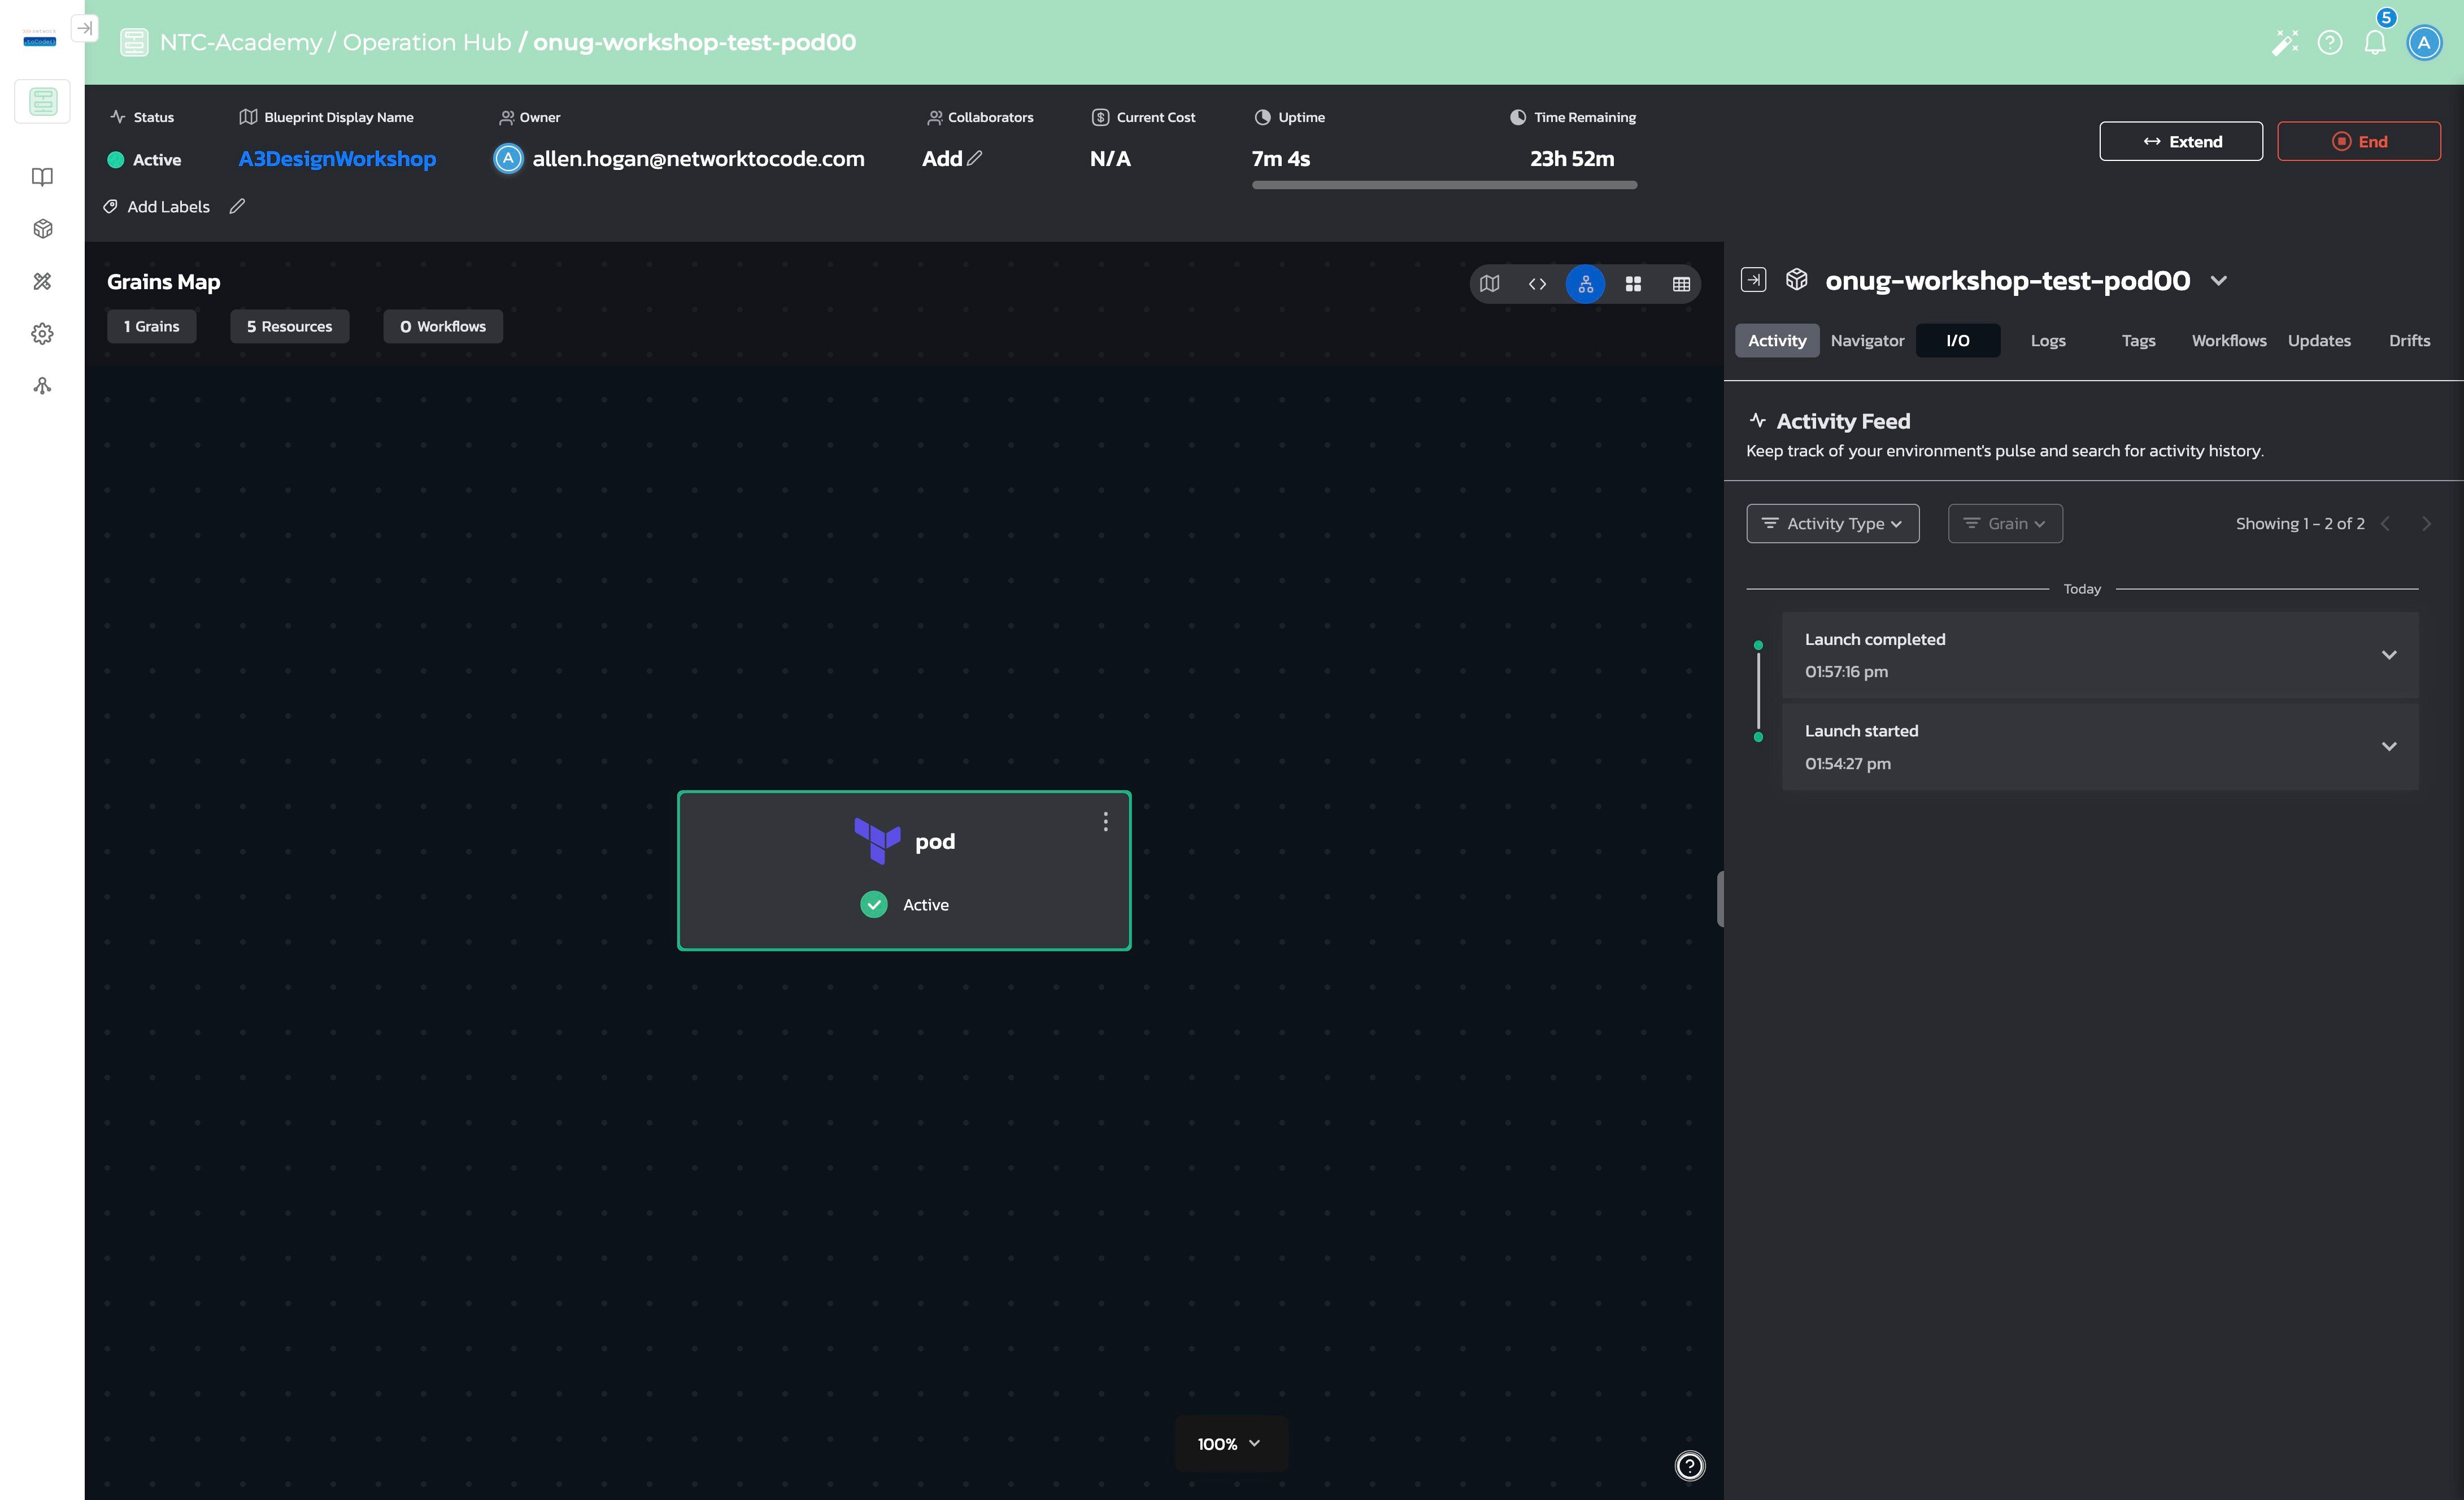Open the A3DesignWorkshop blueprint link

coord(337,159)
